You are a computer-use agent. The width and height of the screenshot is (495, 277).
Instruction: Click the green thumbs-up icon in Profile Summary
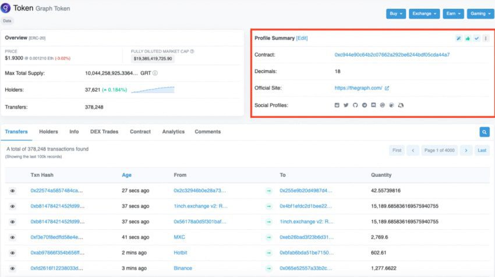click(468, 38)
